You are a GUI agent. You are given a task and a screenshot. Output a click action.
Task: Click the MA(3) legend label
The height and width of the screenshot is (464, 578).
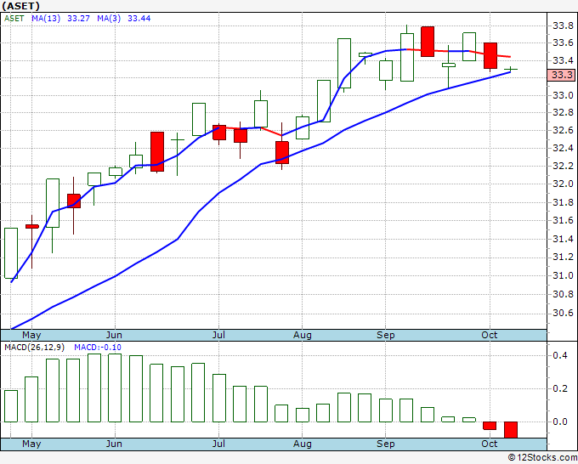click(109, 19)
